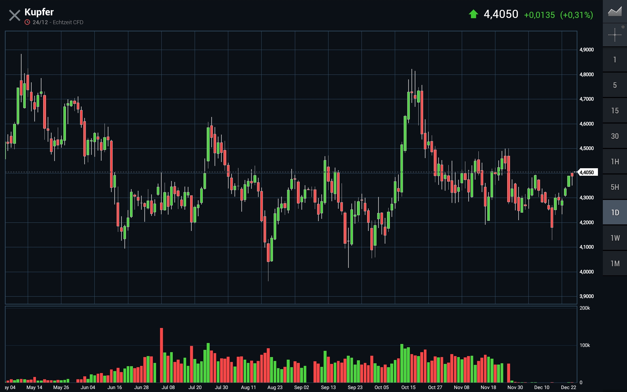
Task: Click the +0,31% change value
Action: point(576,15)
